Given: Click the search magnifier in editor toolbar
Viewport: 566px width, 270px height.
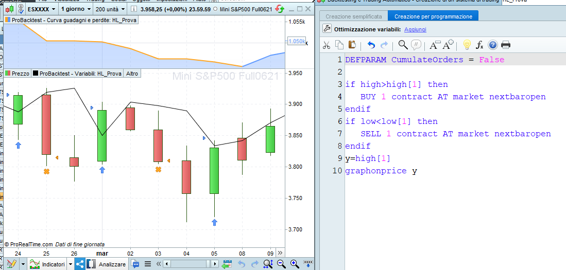Looking at the screenshot, I should (403, 45).
